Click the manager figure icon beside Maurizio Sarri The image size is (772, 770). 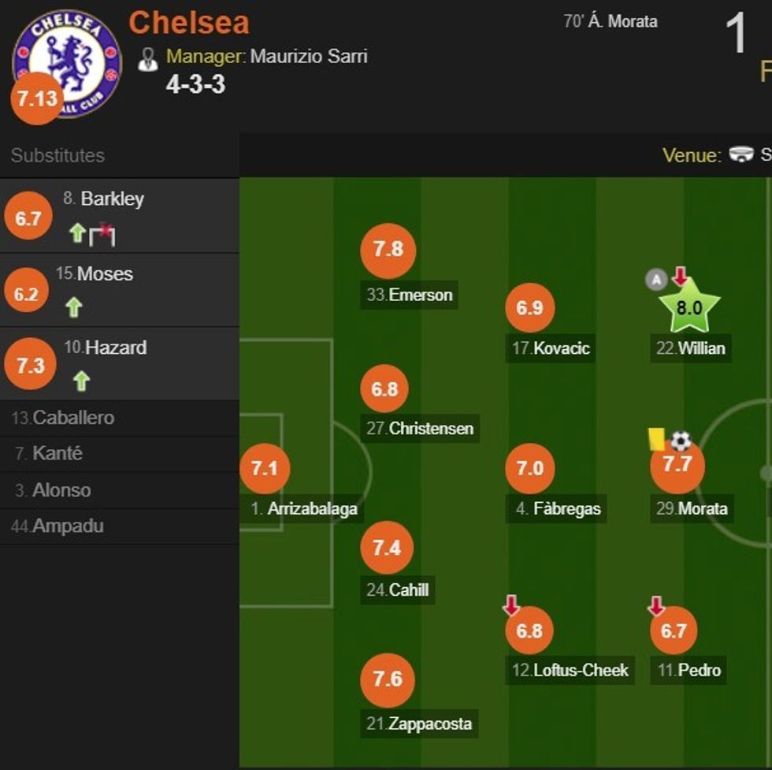coord(149,57)
